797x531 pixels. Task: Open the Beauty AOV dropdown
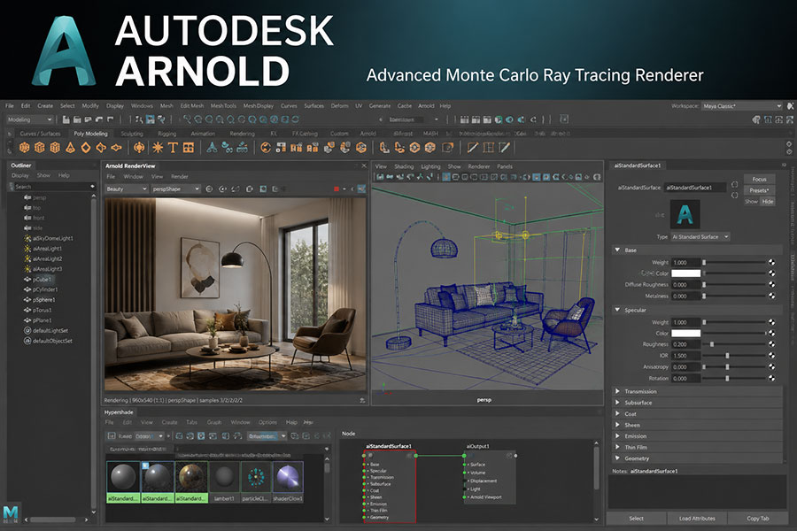click(127, 189)
